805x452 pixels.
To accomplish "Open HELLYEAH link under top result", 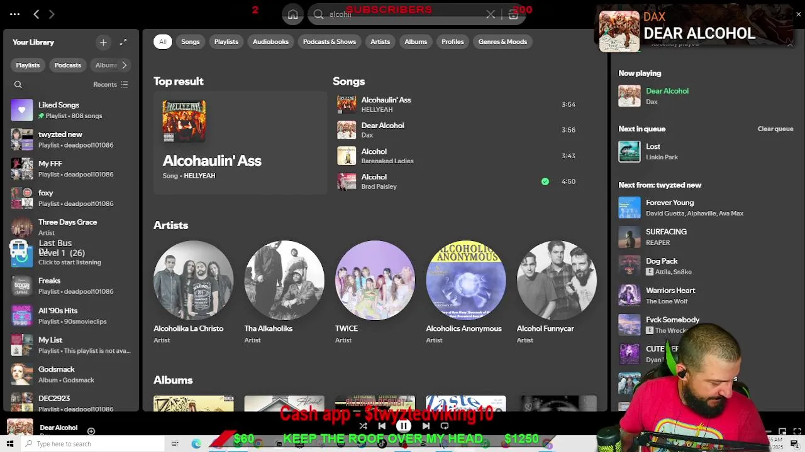I will click(199, 176).
